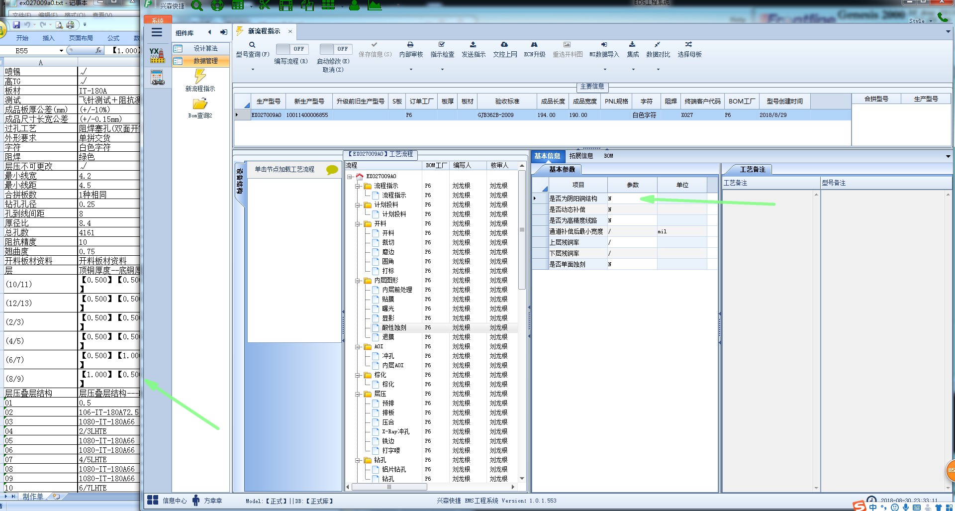Click the green scissors icon

264,5
